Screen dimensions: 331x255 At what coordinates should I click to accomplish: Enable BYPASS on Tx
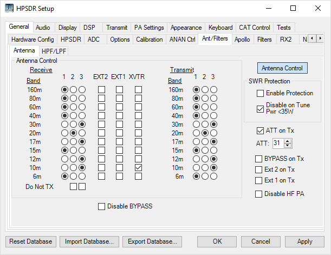[x=258, y=159]
